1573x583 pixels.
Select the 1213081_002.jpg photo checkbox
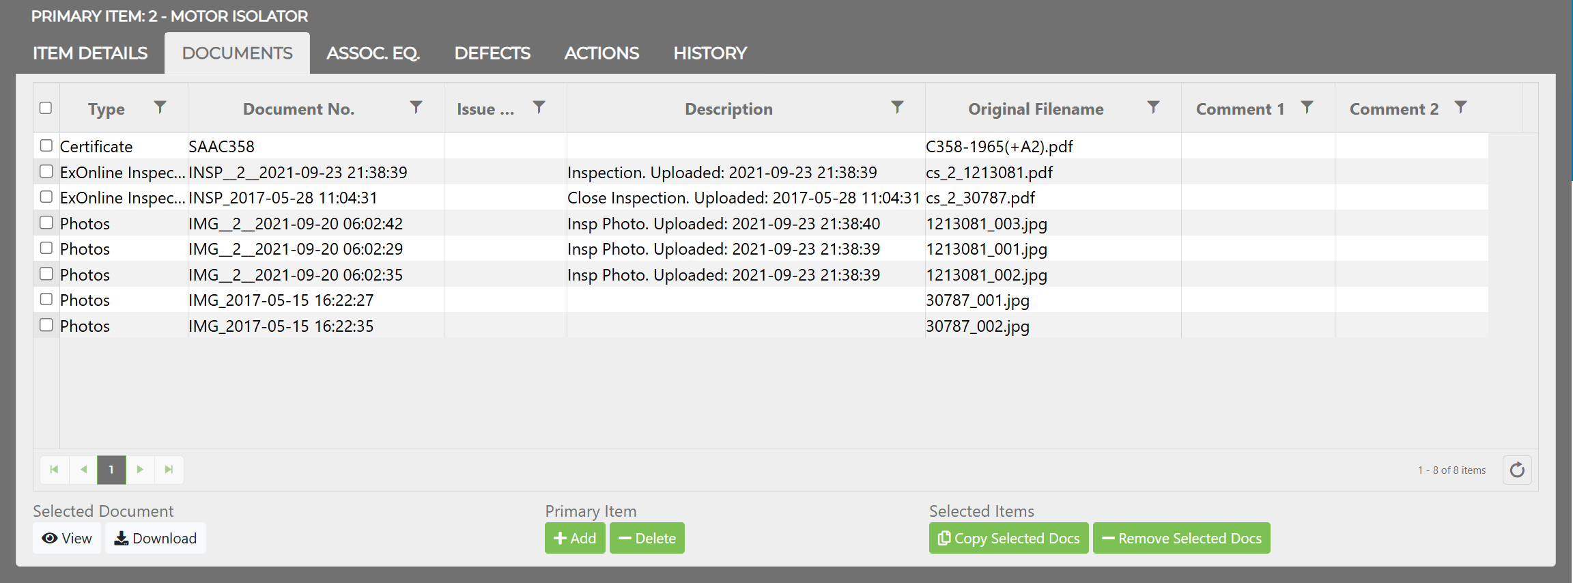click(46, 274)
